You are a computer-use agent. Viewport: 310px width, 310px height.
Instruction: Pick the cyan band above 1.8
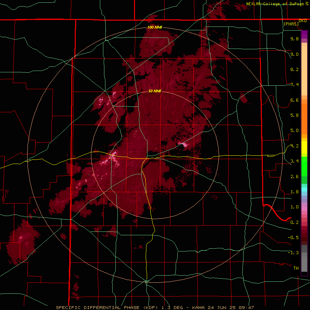tap(304, 189)
